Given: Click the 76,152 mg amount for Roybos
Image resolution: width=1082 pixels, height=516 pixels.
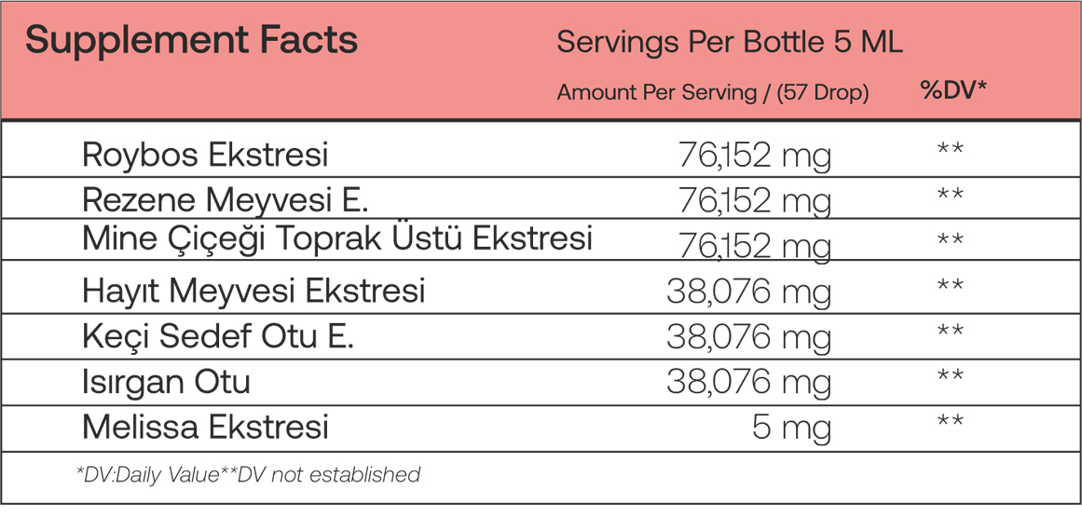Looking at the screenshot, I should (x=754, y=156).
